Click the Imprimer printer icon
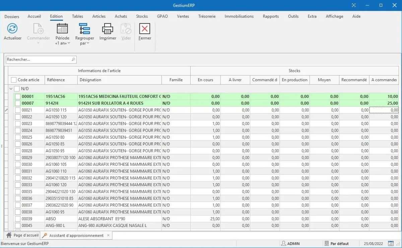The width and height of the screenshot is (402, 248). [108, 29]
